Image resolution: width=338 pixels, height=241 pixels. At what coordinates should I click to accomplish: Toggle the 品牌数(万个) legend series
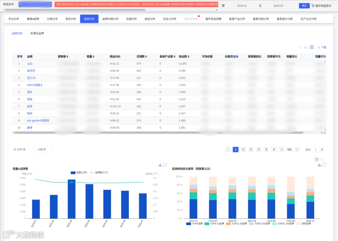(x=99, y=172)
